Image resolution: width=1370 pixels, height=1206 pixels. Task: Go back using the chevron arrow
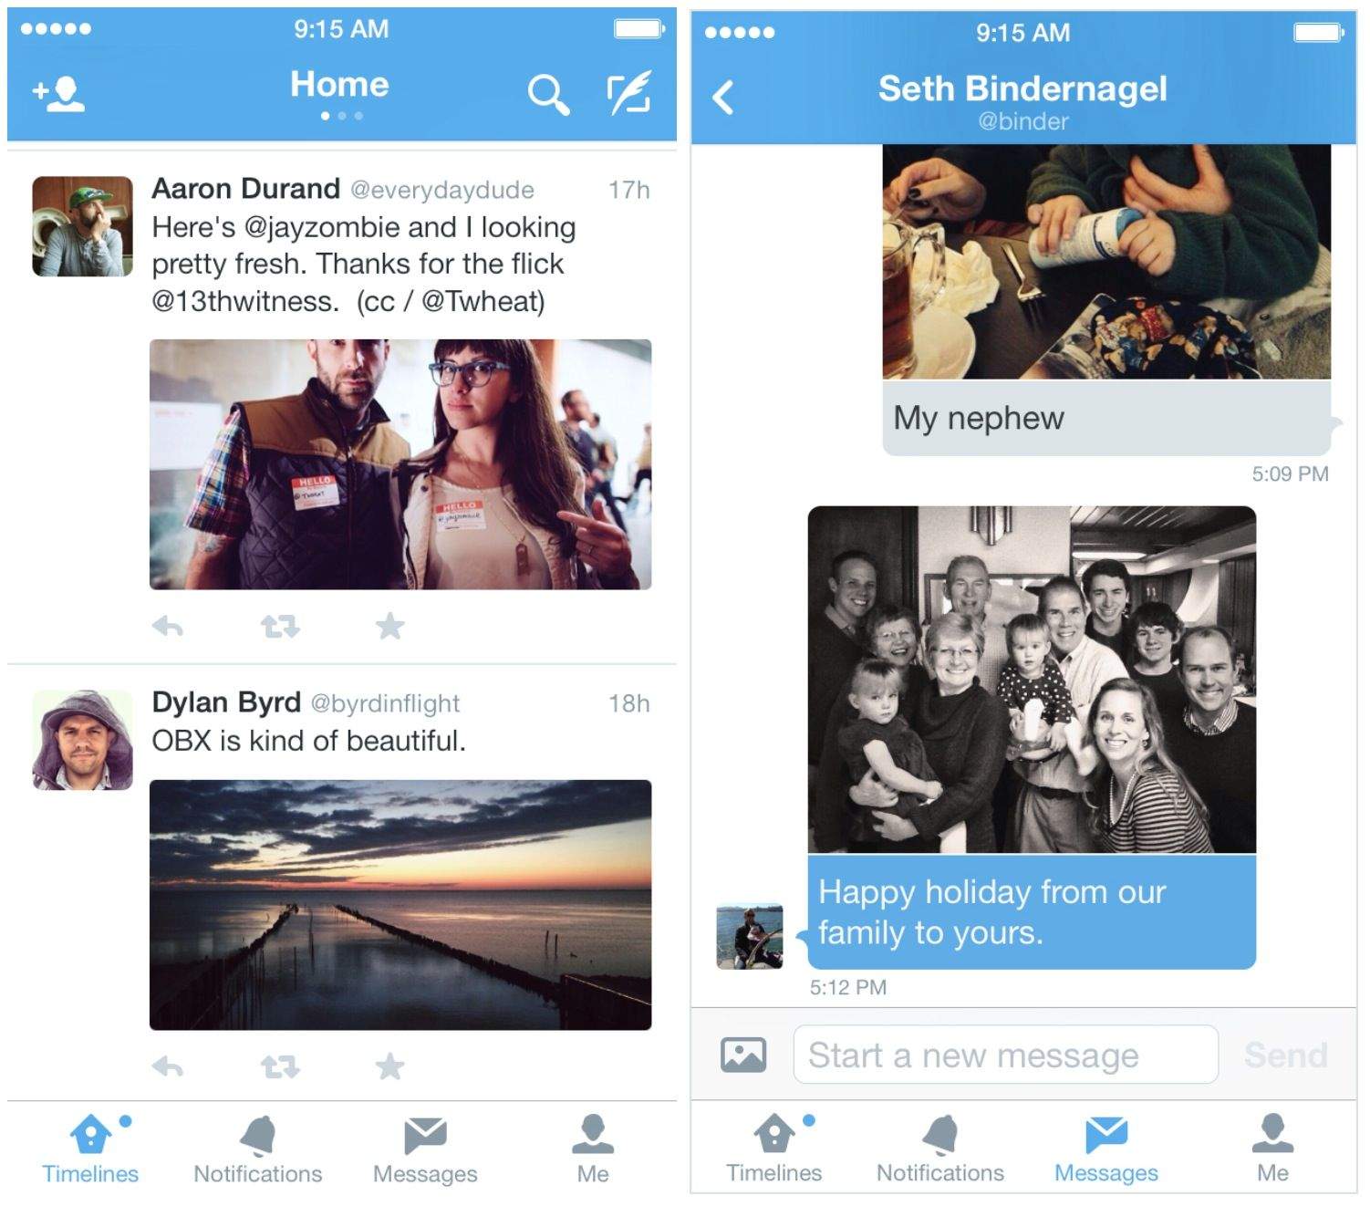point(723,97)
